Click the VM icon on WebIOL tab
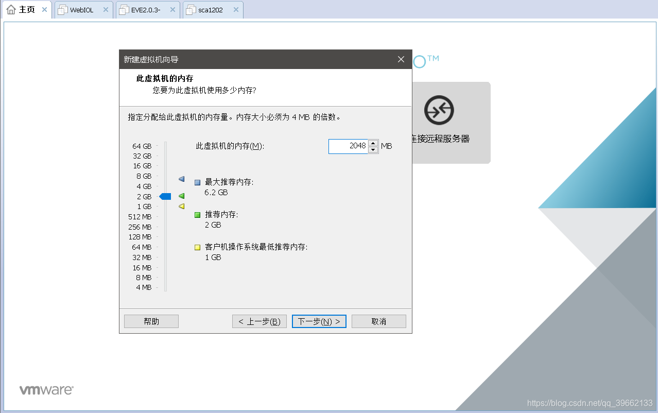 [62, 10]
